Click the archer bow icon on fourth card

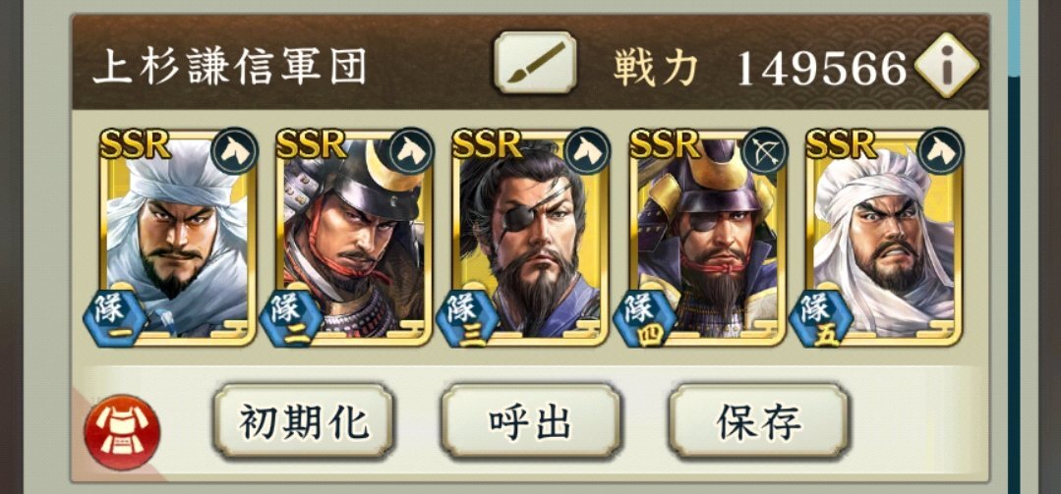(x=765, y=150)
